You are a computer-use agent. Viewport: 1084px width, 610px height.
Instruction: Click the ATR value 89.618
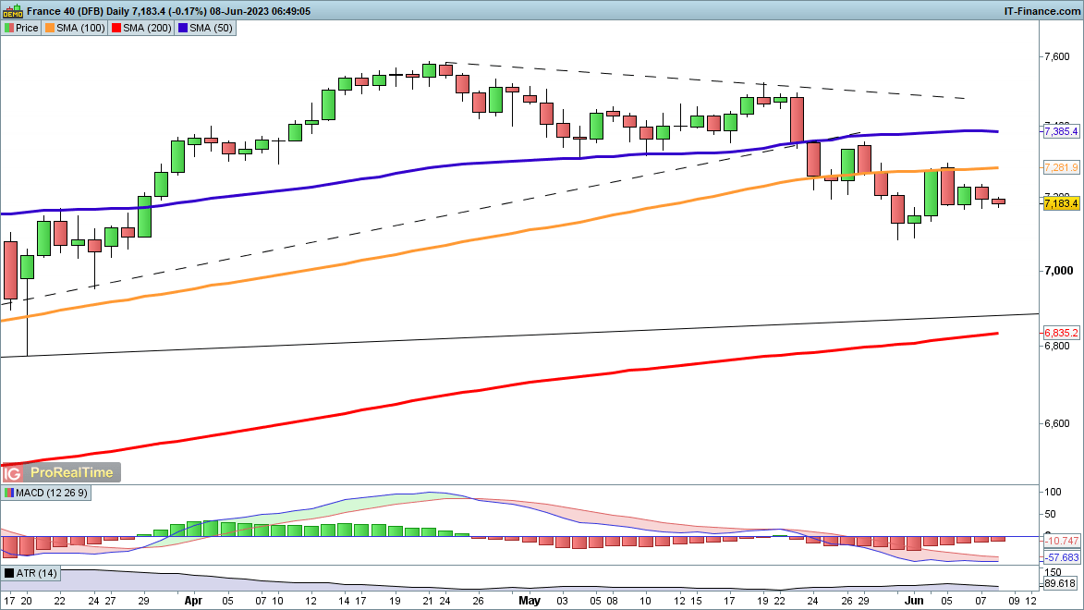[x=1061, y=584]
